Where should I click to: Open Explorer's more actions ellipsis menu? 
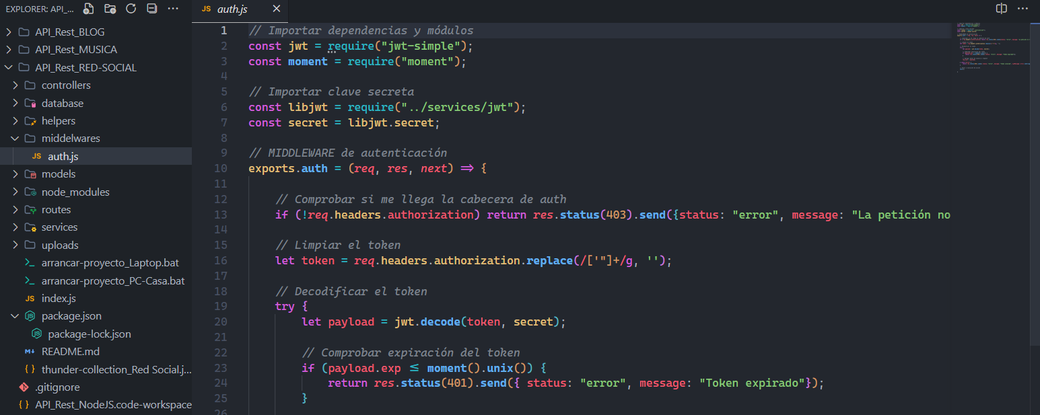click(x=173, y=9)
